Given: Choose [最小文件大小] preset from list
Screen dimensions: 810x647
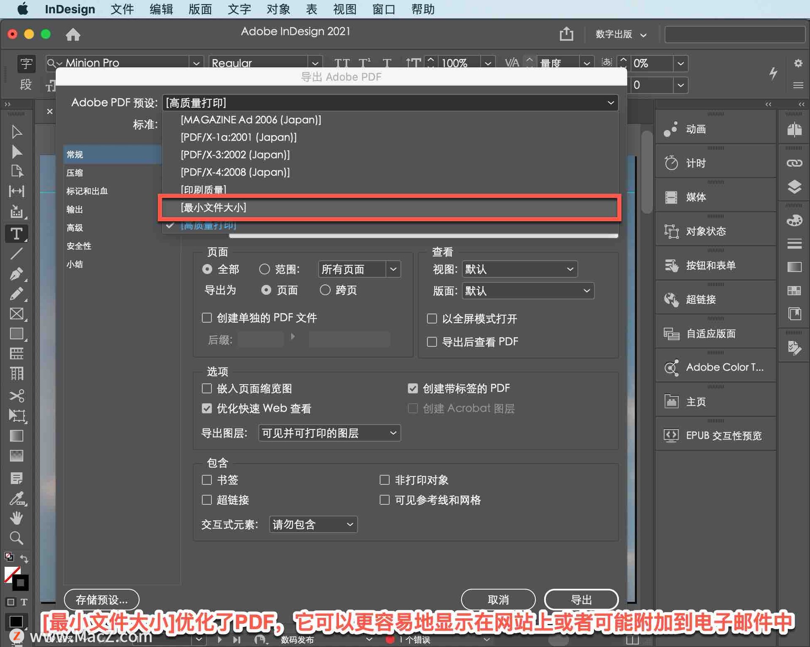Looking at the screenshot, I should click(389, 207).
